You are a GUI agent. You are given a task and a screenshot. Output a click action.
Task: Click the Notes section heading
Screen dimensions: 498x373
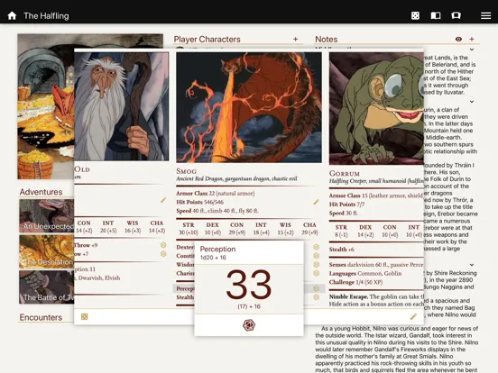(327, 40)
